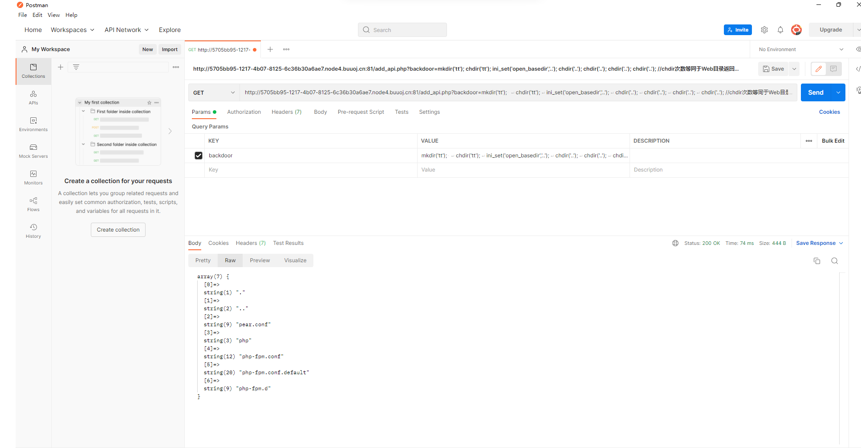Click the blue Send button

pos(816,92)
